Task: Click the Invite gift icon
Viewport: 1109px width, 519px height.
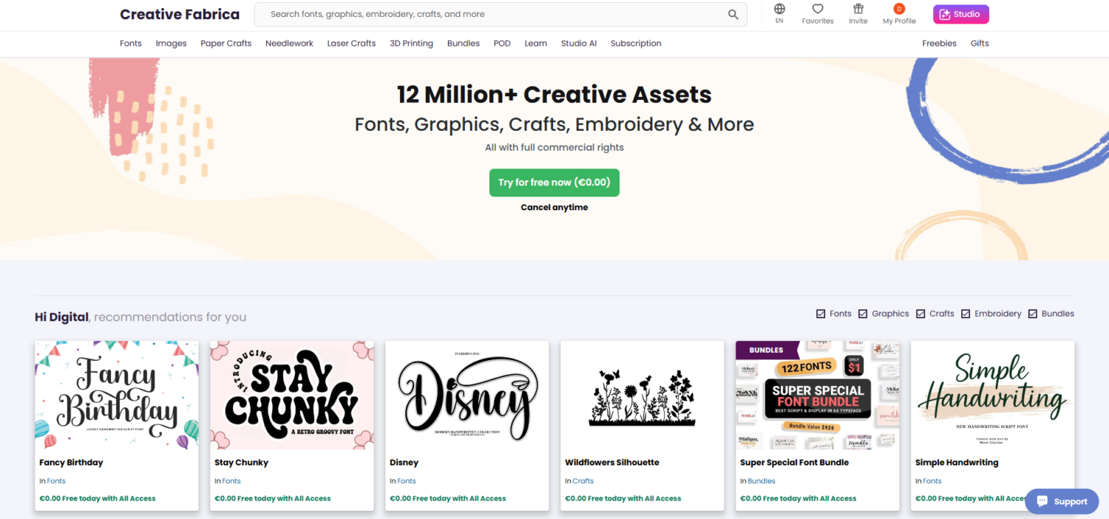Action: 858,10
